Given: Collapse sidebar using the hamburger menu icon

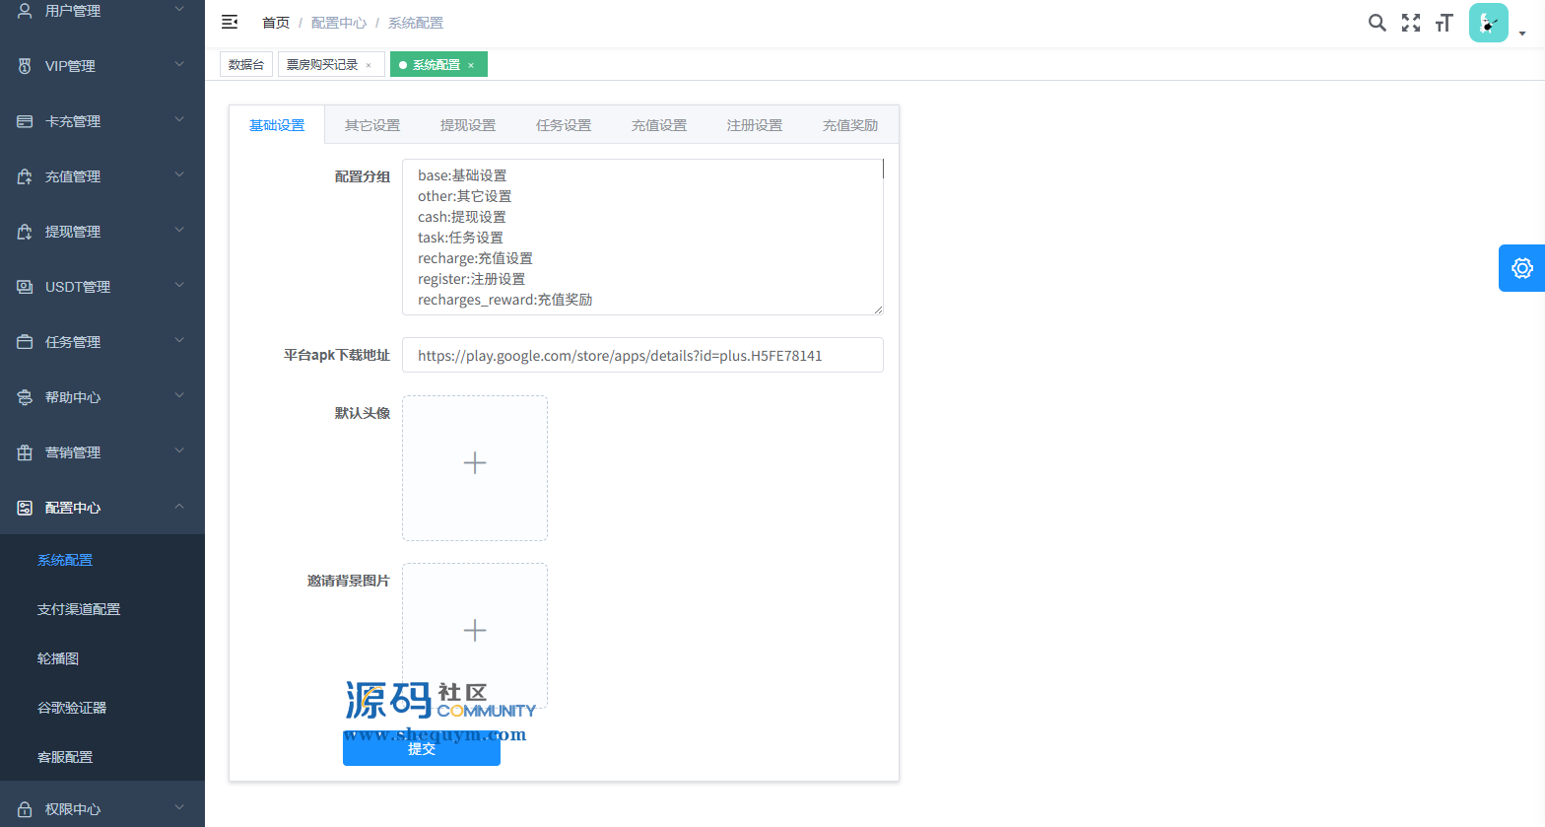Looking at the screenshot, I should click(230, 22).
